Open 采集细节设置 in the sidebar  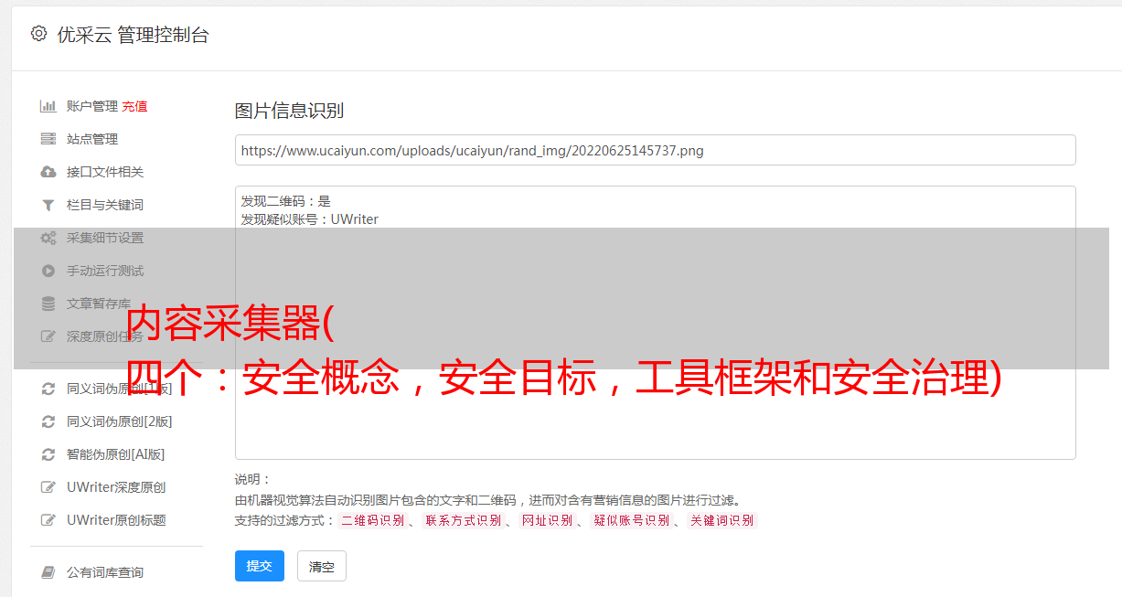point(105,238)
